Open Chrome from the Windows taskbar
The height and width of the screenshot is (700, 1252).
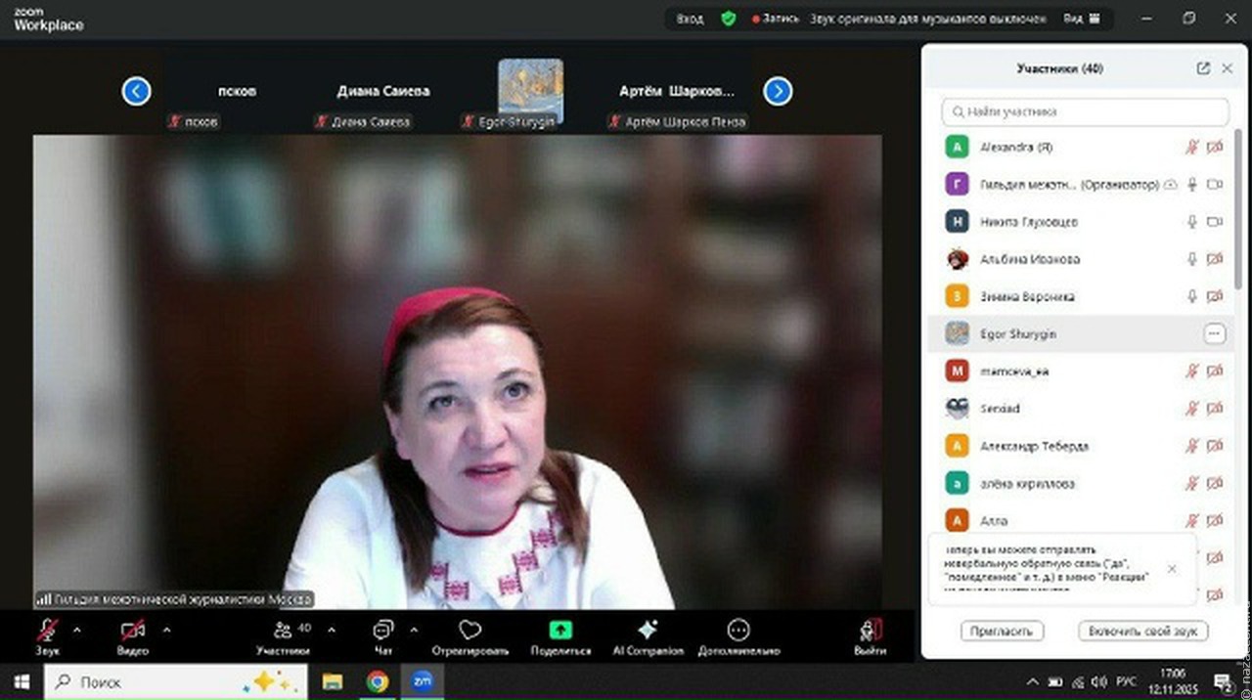[378, 681]
